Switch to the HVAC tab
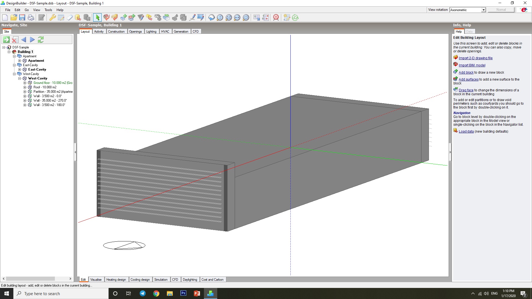 point(165,32)
